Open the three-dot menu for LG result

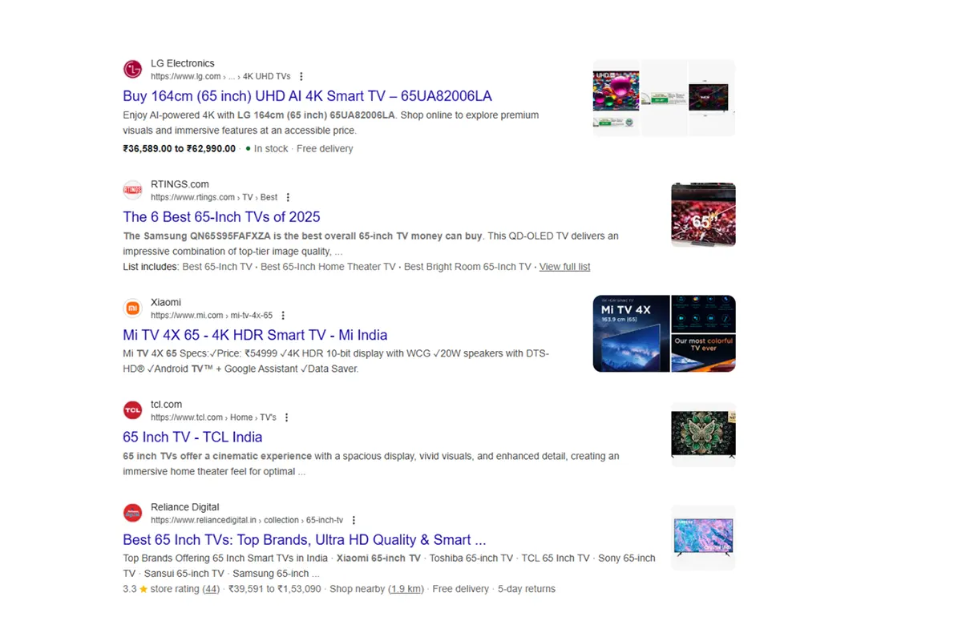301,77
